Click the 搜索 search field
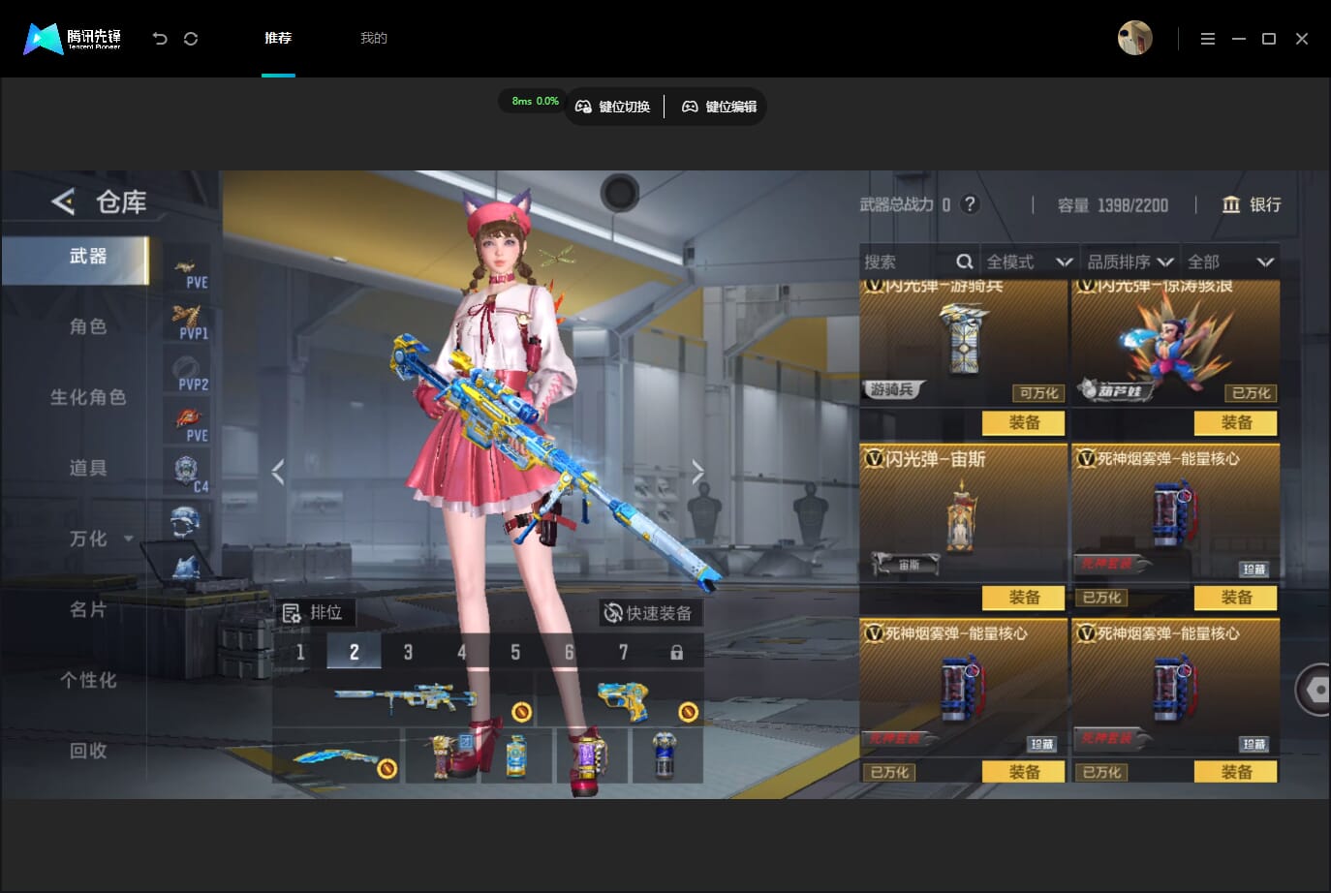The width and height of the screenshot is (1331, 893). (x=917, y=262)
